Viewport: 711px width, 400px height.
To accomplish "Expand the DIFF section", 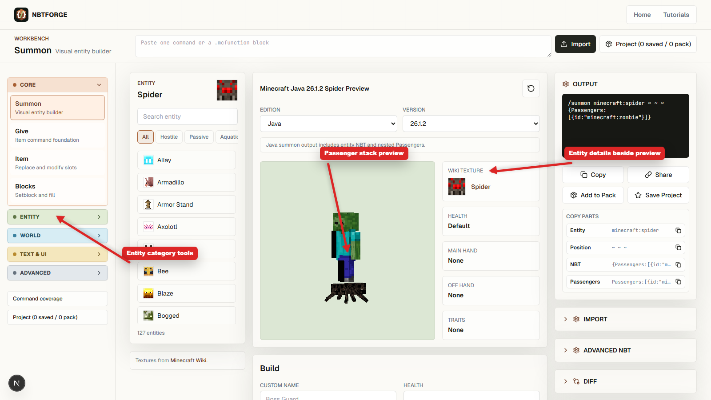I will click(x=625, y=381).
